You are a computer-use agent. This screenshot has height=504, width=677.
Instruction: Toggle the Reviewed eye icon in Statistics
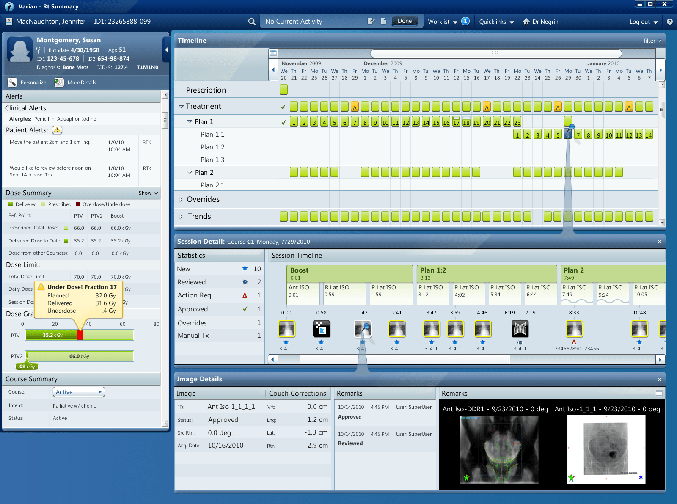click(245, 282)
